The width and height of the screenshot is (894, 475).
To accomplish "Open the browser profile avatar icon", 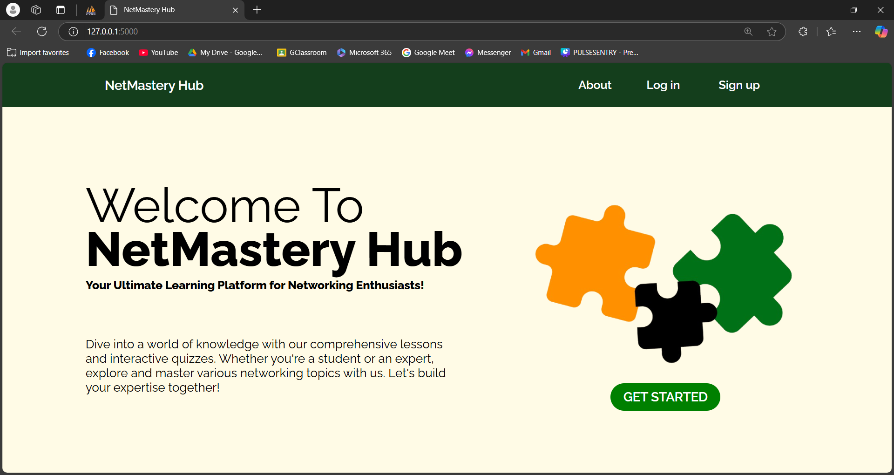I will click(13, 10).
